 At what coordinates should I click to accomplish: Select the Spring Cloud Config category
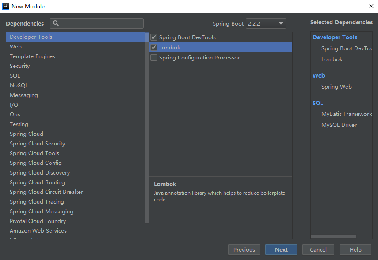click(x=76, y=163)
